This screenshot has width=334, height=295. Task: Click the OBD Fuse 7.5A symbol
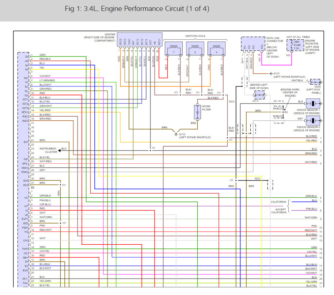(x=295, y=45)
